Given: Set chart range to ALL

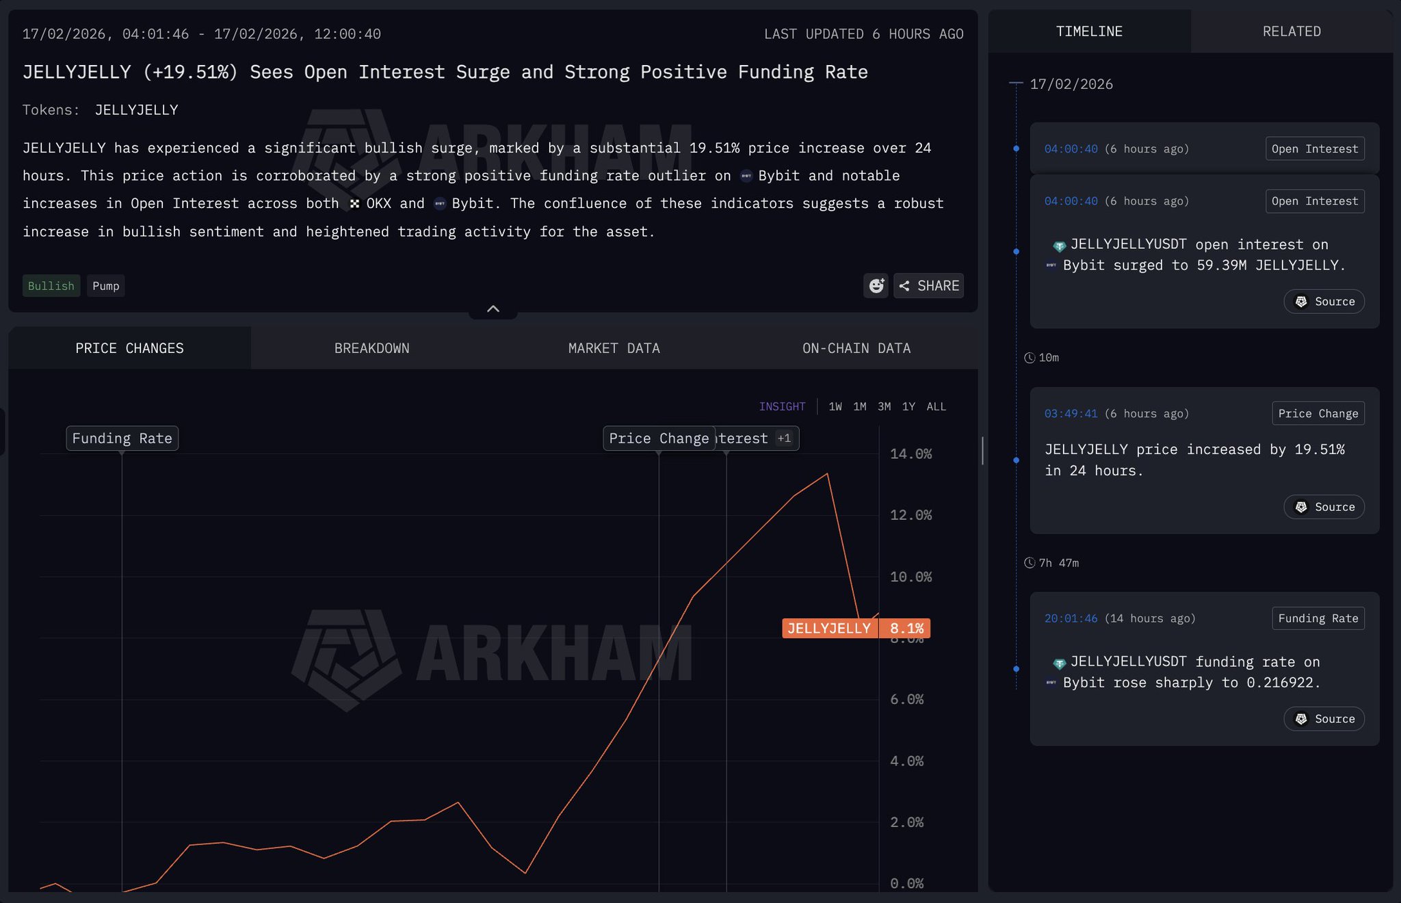Looking at the screenshot, I should tap(936, 406).
